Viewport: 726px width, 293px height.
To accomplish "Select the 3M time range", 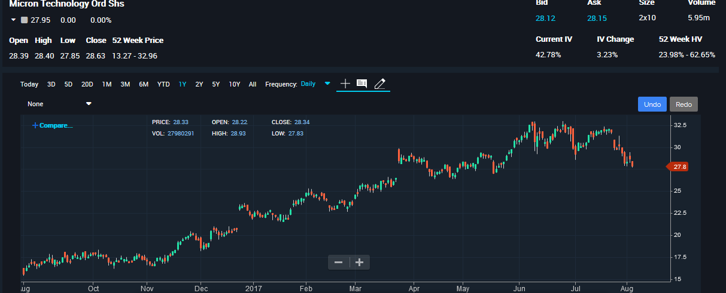I will click(x=125, y=84).
